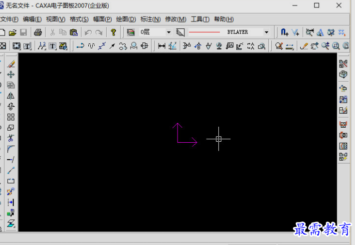Click the paste clipboard icon

pyautogui.click(x=74, y=32)
